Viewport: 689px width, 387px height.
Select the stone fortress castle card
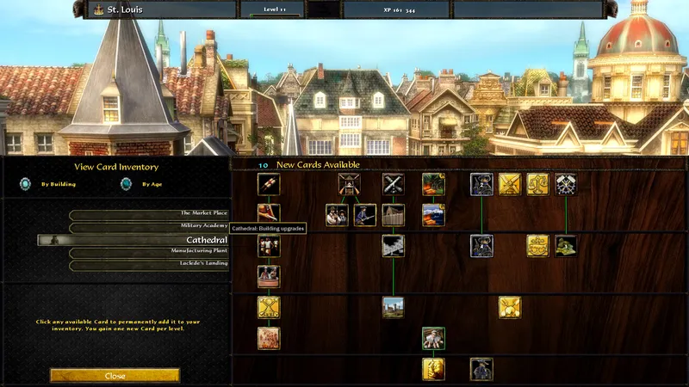(x=394, y=307)
